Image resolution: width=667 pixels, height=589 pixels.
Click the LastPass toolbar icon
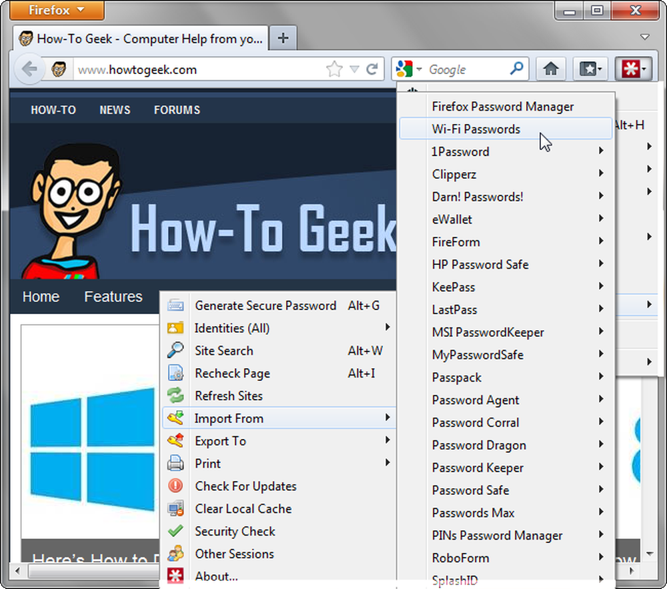click(634, 69)
